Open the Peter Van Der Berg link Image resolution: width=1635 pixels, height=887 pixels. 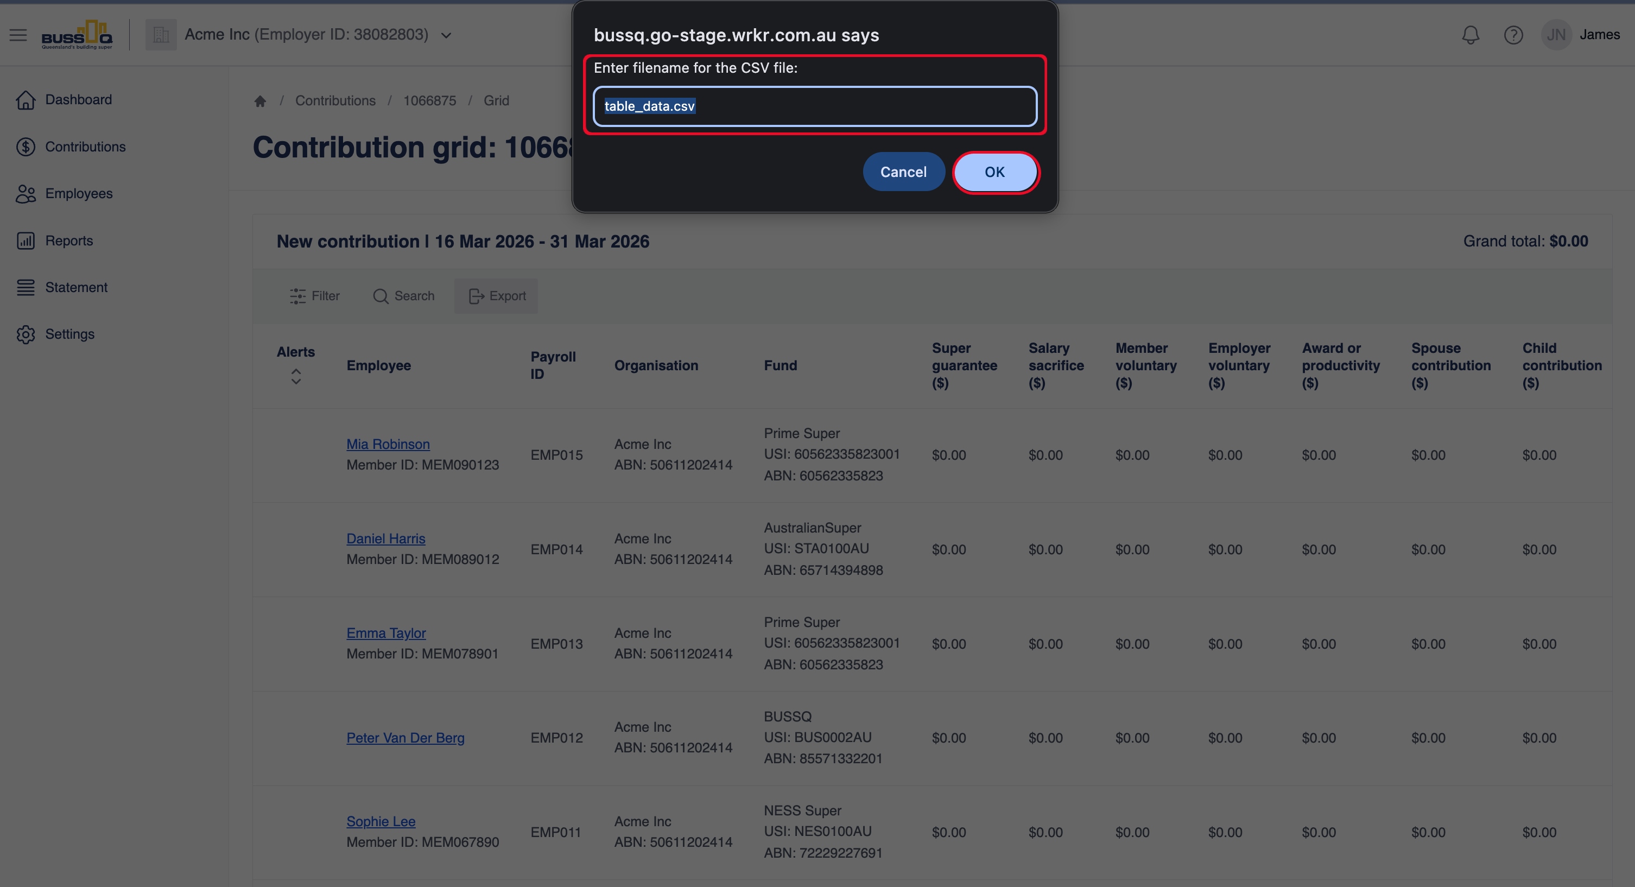pyautogui.click(x=405, y=738)
